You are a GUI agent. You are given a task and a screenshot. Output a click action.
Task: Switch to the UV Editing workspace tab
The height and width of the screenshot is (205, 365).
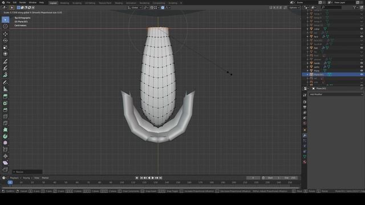coord(90,3)
